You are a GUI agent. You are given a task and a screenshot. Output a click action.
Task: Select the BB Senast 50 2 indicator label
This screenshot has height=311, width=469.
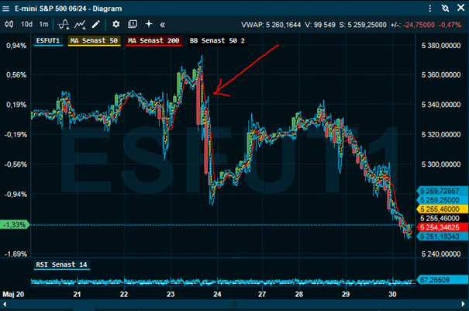217,41
